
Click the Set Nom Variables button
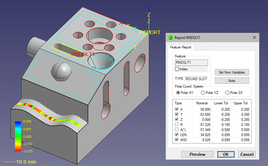pyautogui.click(x=232, y=72)
